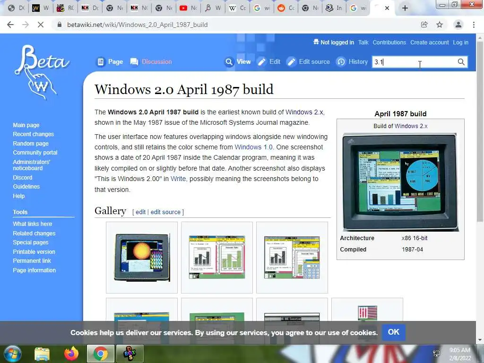Click the site padlock icon in the address bar
Screen dimensions: 484x363
(60, 25)
